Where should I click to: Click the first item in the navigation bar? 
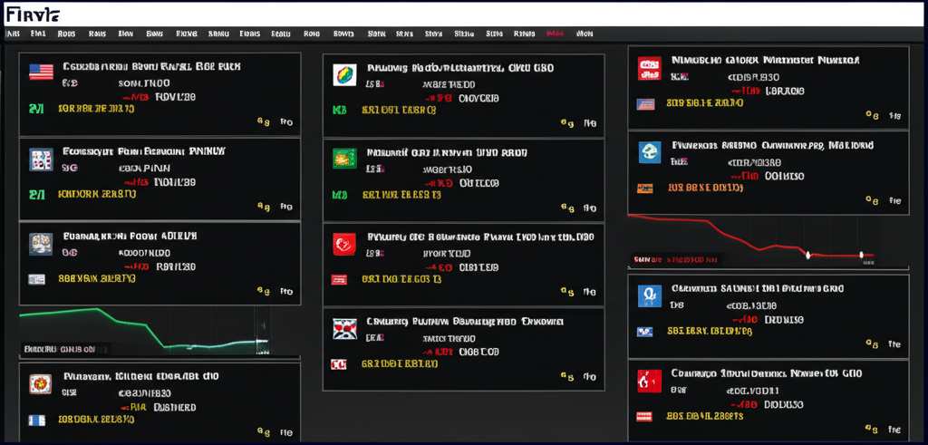tap(13, 34)
